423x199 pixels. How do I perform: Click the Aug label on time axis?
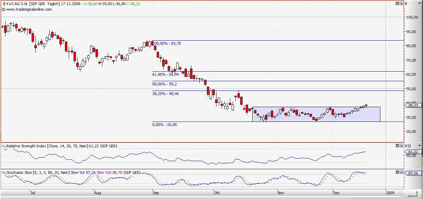tap(97, 193)
